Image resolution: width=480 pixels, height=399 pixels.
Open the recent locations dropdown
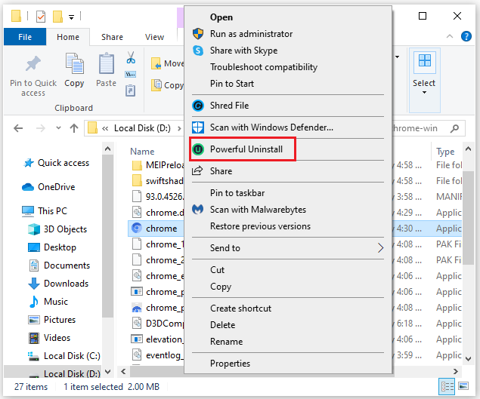click(58, 128)
